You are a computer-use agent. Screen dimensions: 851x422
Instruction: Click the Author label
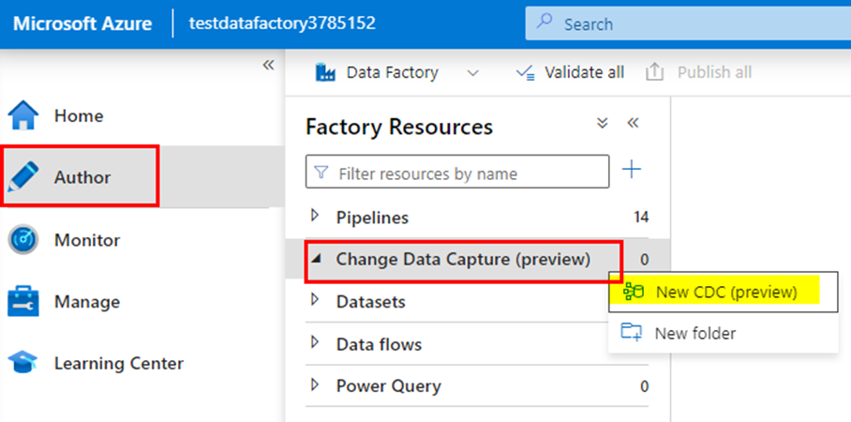(82, 177)
